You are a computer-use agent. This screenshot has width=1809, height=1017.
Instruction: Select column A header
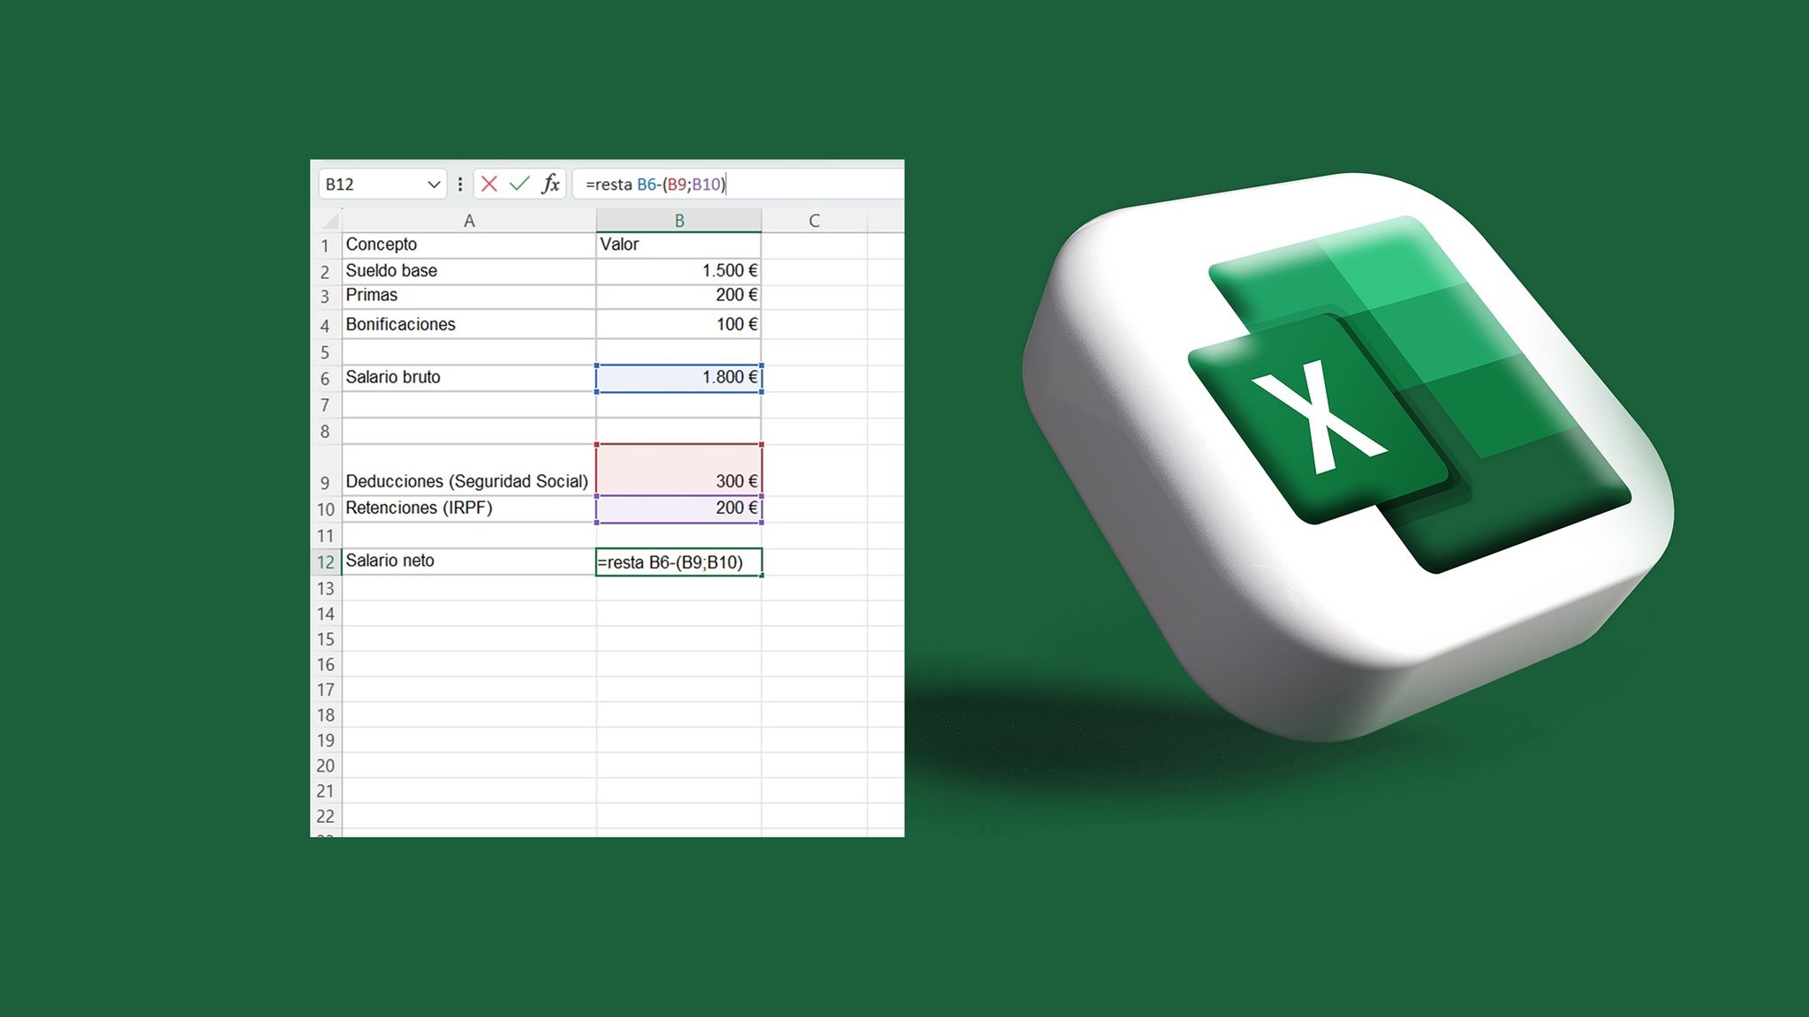pyautogui.click(x=469, y=221)
